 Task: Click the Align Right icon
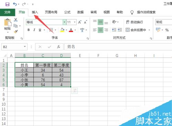[106, 30]
